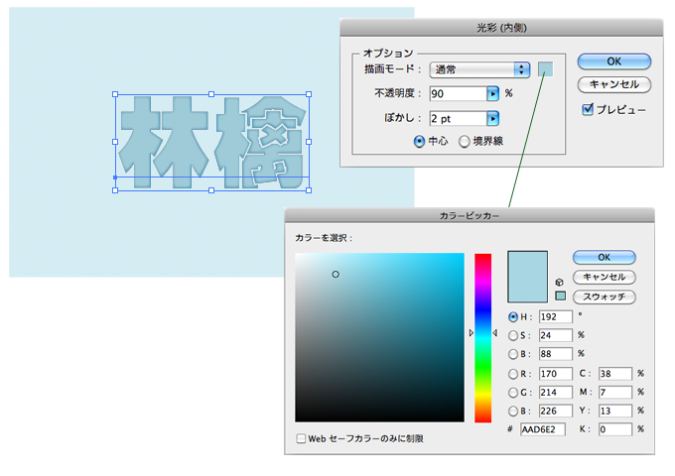This screenshot has height=476, width=675.
Task: Click OK in the カラーピッカー dialog
Action: tap(604, 257)
